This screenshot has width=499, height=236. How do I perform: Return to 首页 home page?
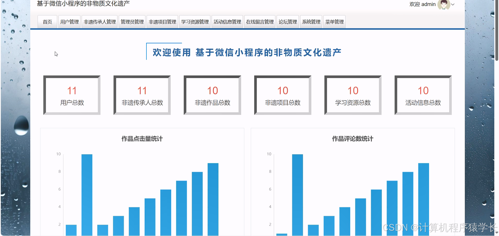click(x=47, y=22)
